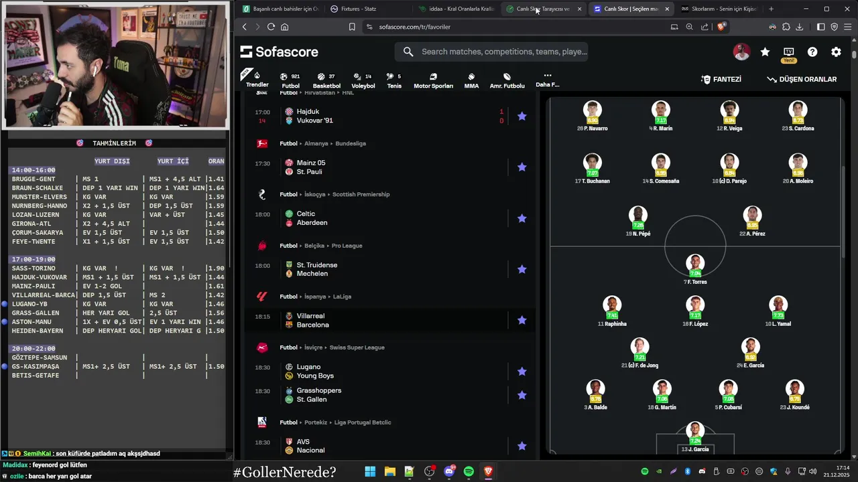858x482 pixels.
Task: Reload the page in the browser
Action: [271, 27]
